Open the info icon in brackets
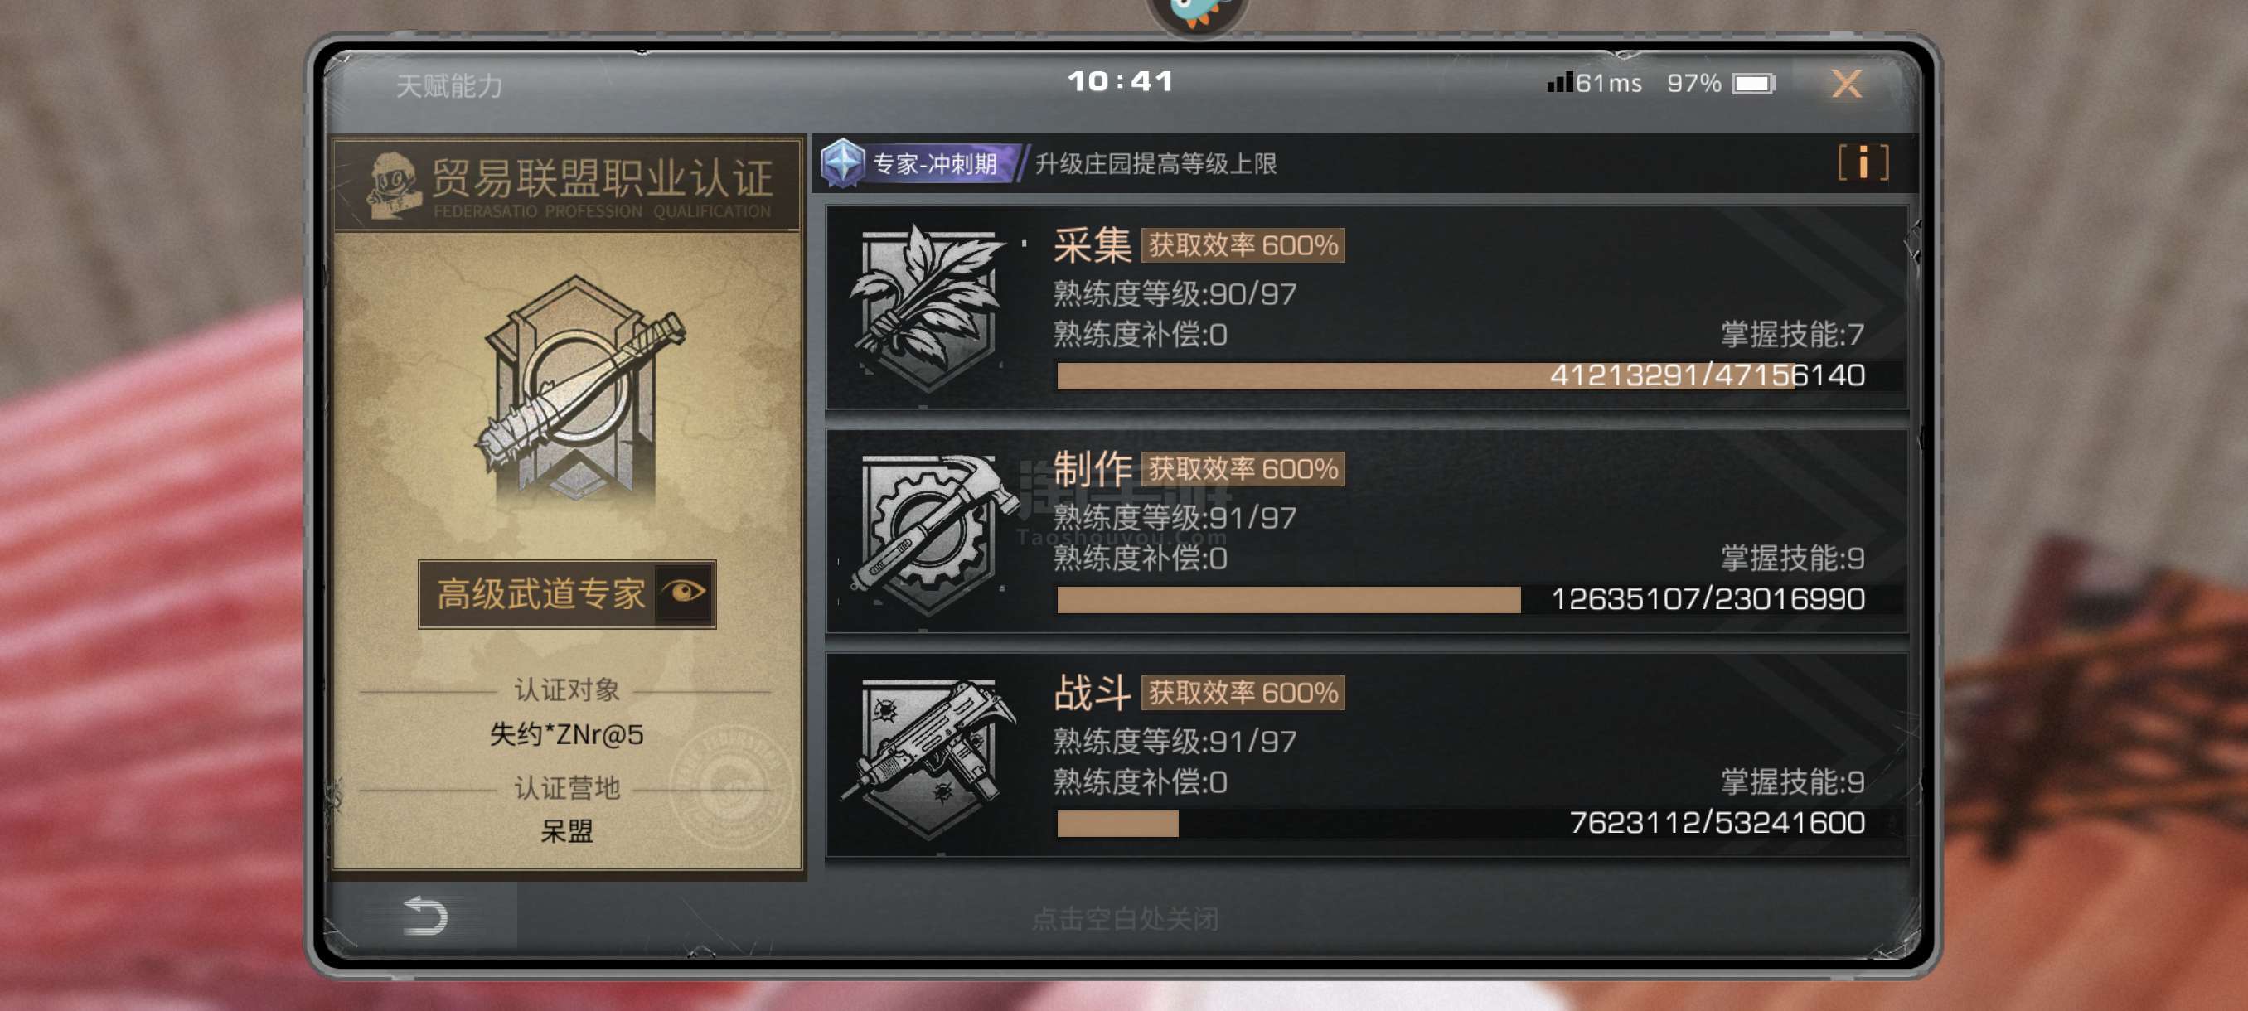 click(x=1863, y=163)
